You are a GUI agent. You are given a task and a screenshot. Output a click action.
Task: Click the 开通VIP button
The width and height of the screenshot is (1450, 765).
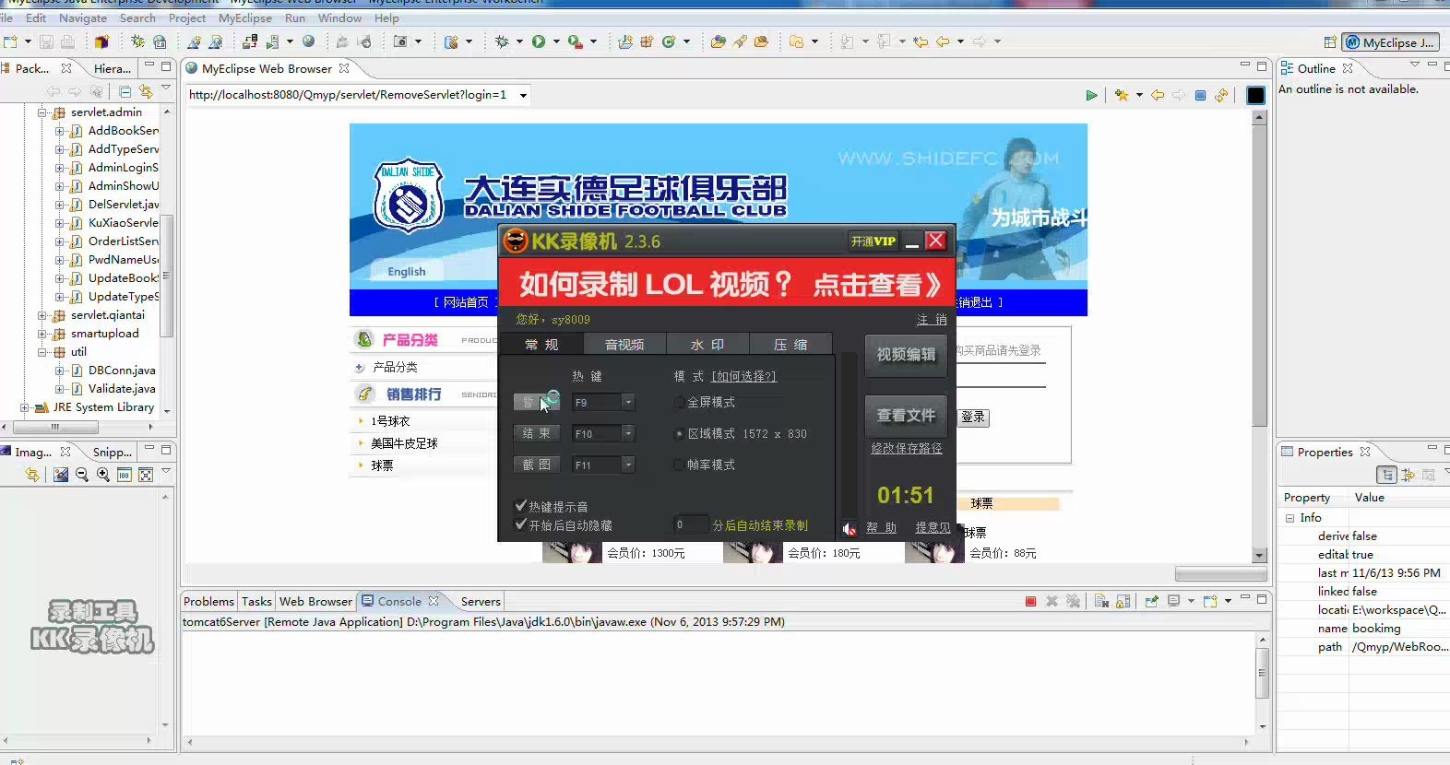point(873,241)
